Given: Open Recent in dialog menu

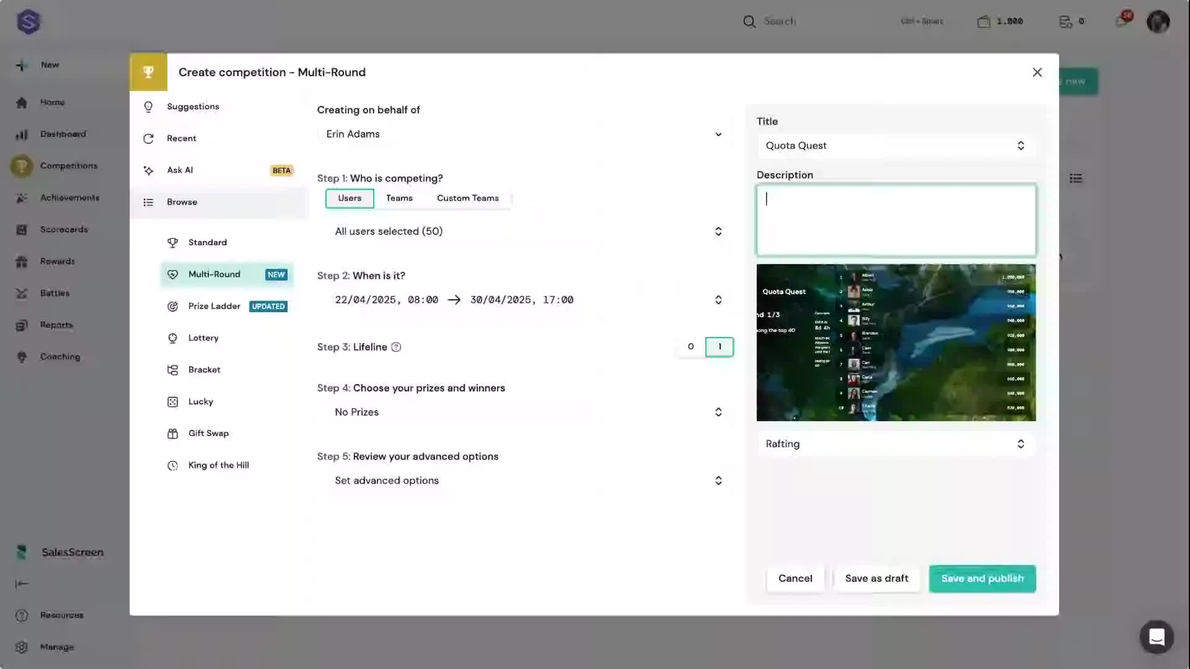Looking at the screenshot, I should tap(218, 139).
